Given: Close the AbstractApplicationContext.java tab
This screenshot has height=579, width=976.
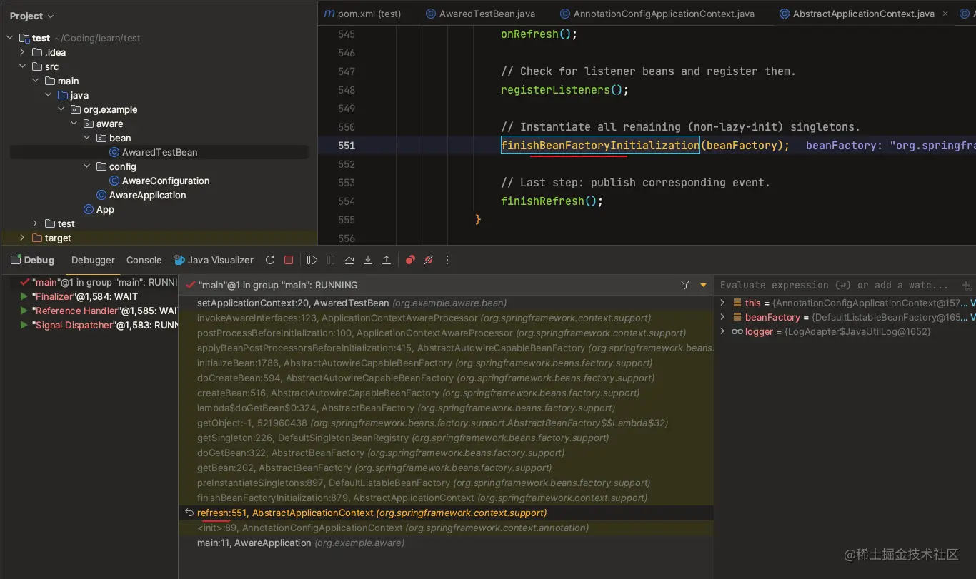Looking at the screenshot, I should [946, 14].
